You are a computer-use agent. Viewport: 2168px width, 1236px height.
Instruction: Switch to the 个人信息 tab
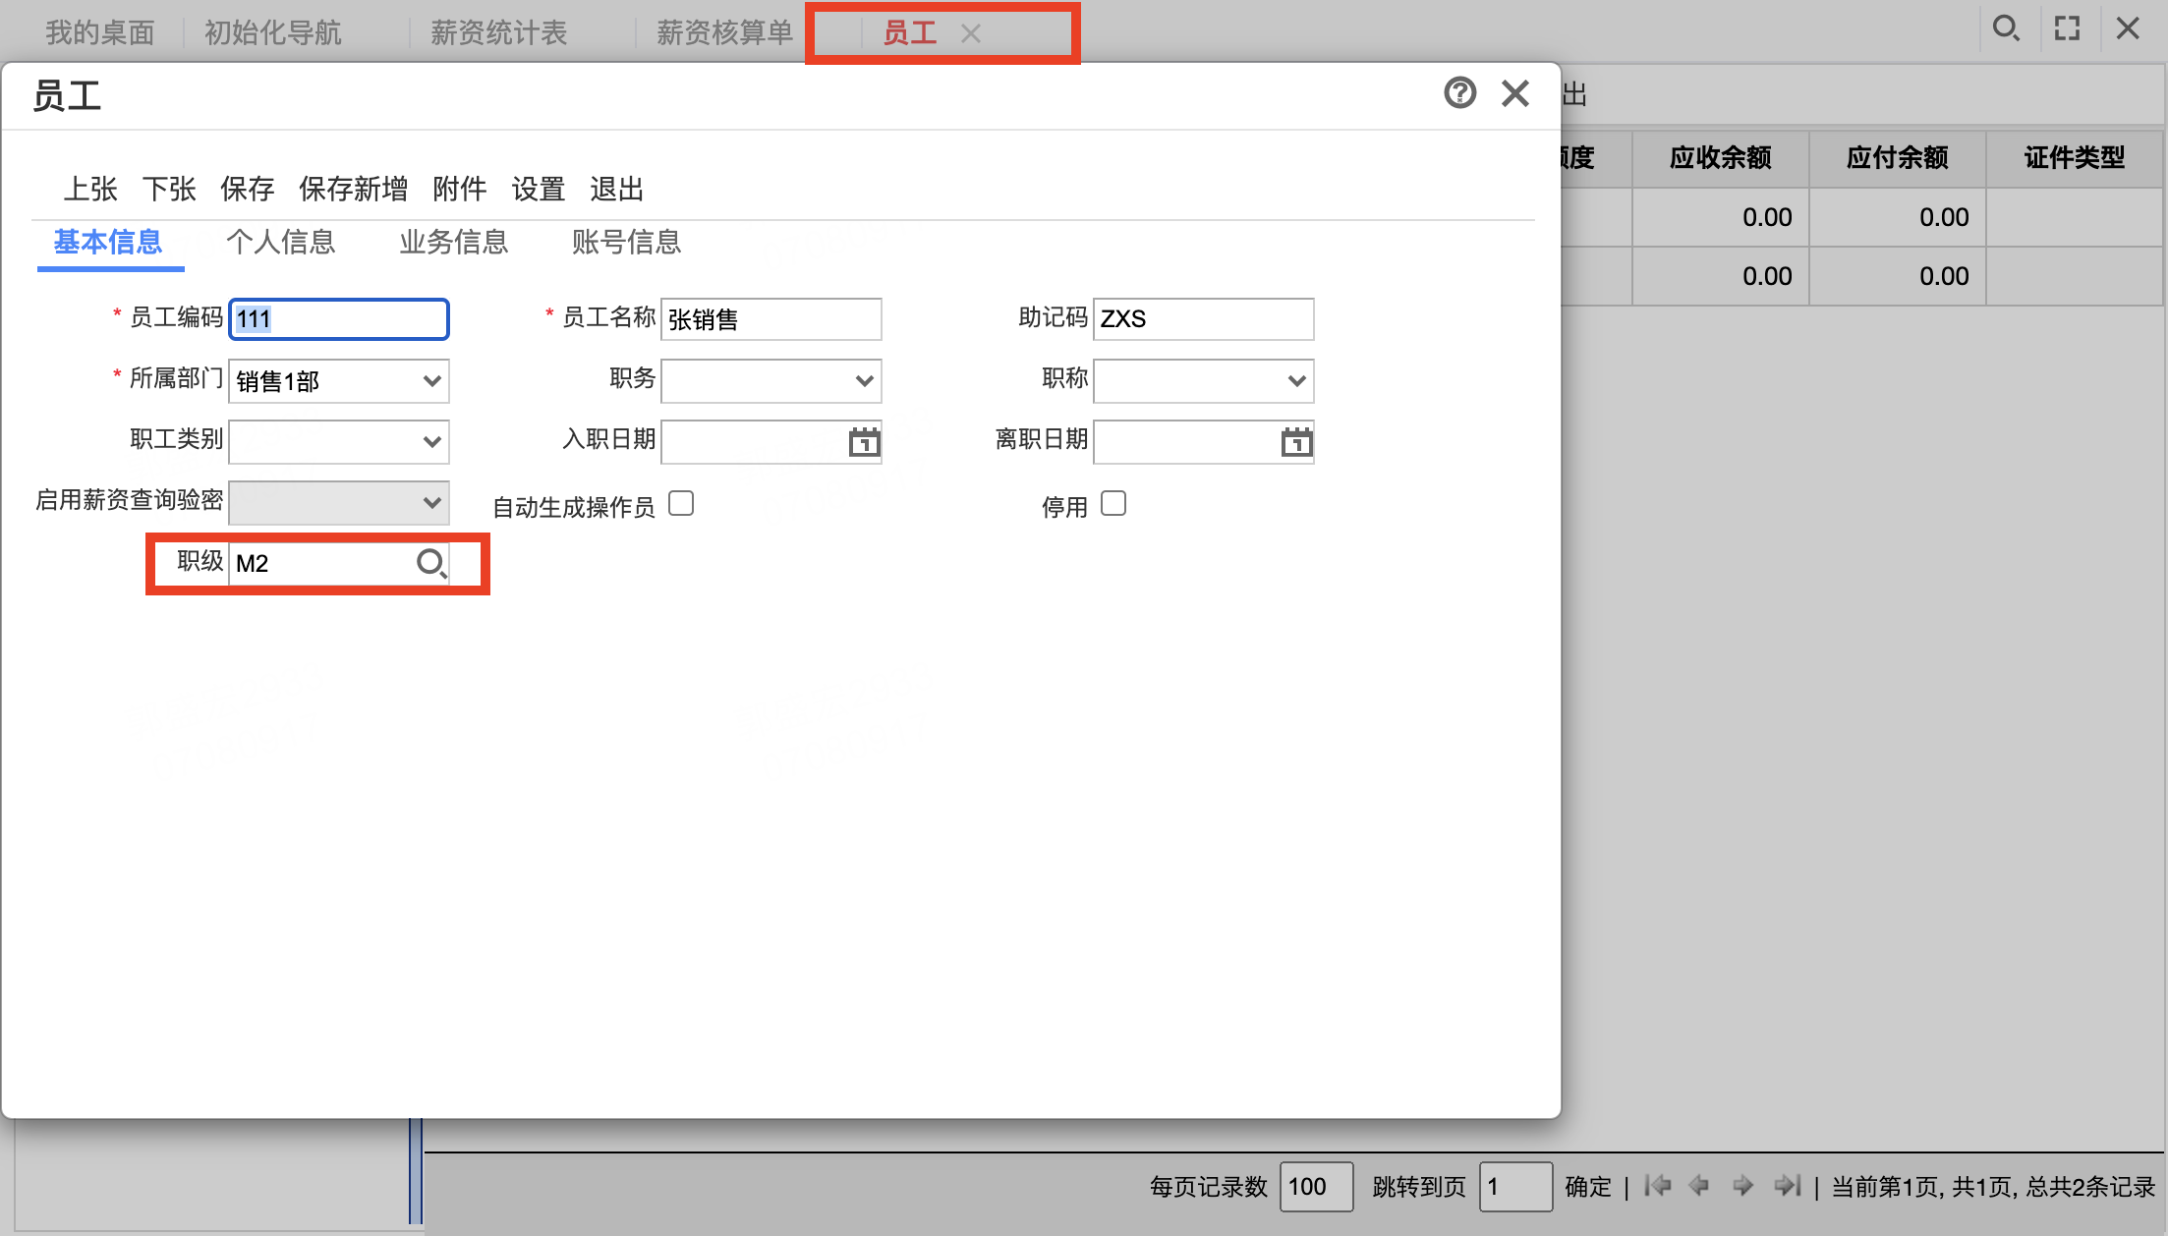coord(281,242)
